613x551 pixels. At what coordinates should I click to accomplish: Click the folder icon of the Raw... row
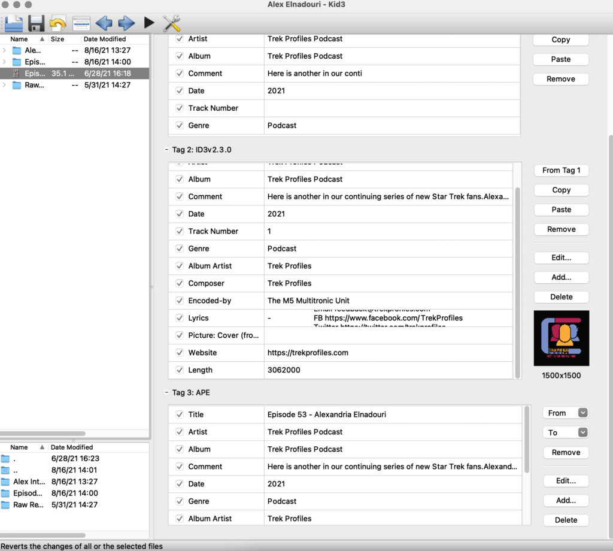coord(16,85)
